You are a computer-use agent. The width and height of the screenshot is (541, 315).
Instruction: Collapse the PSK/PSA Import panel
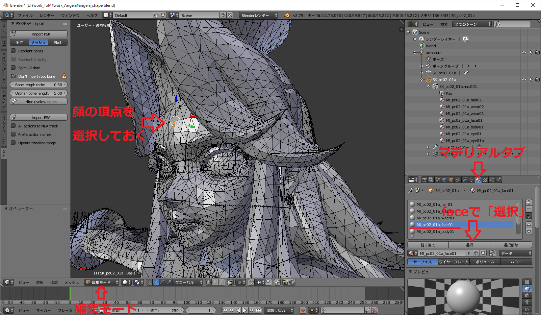[x=13, y=24]
